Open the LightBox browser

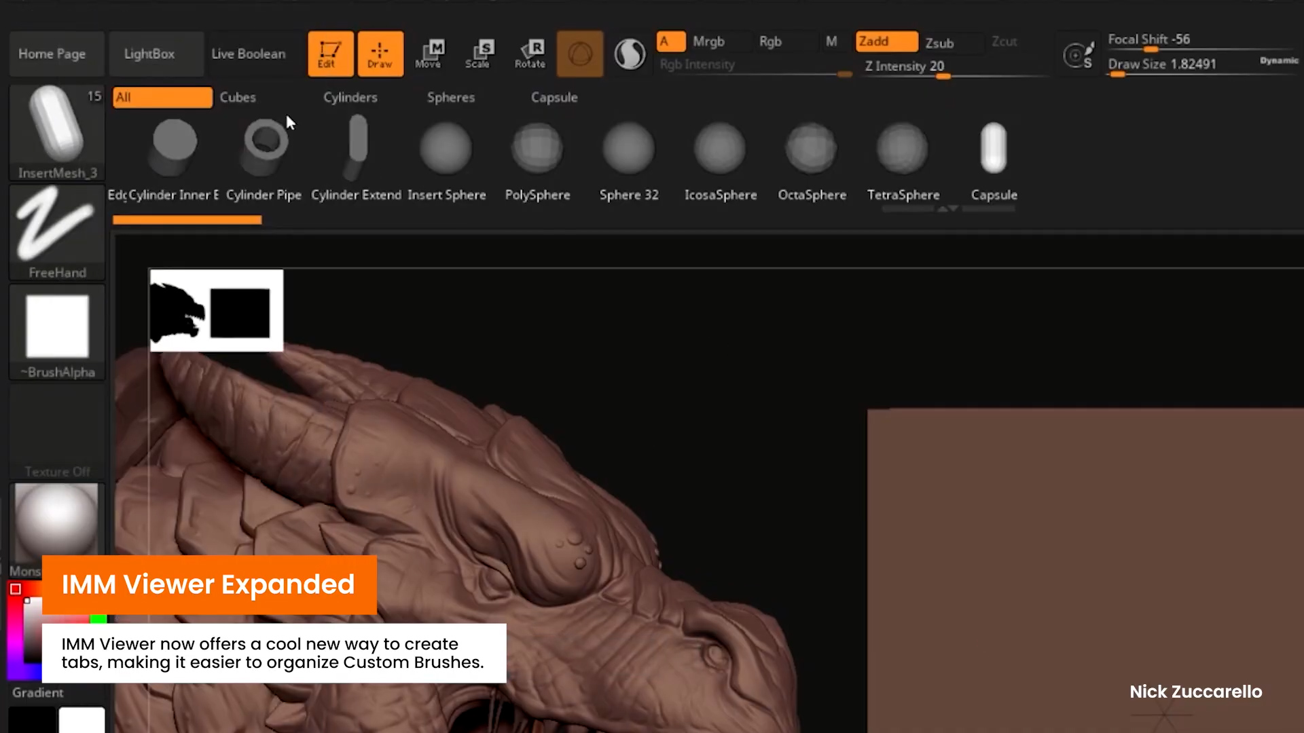149,54
